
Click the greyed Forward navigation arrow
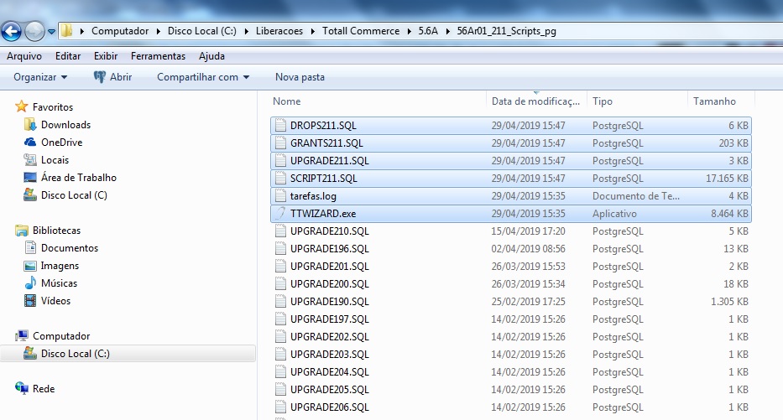pos(34,31)
